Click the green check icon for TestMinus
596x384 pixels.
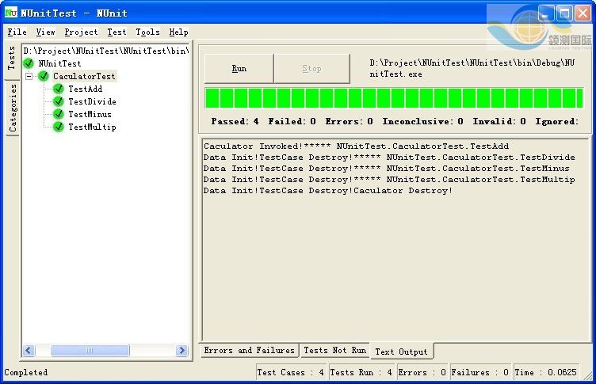click(58, 114)
